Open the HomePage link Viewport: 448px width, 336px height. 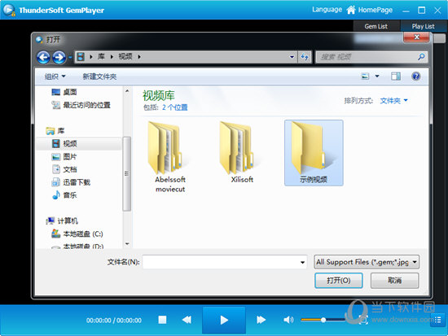[370, 10]
